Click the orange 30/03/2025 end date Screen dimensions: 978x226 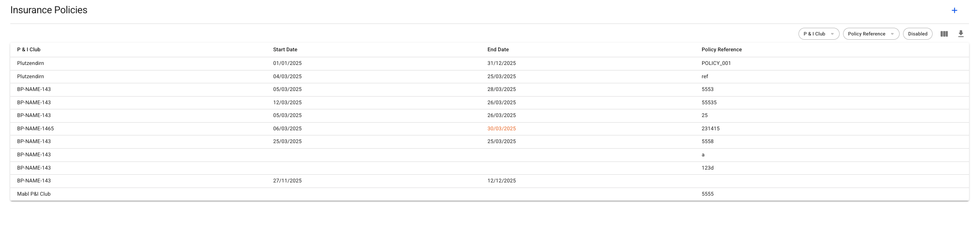[502, 129]
